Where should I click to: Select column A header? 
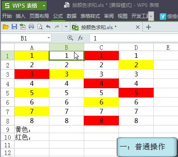[x=32, y=47]
